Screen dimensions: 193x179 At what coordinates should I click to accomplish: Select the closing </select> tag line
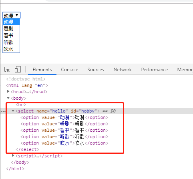click(x=28, y=149)
